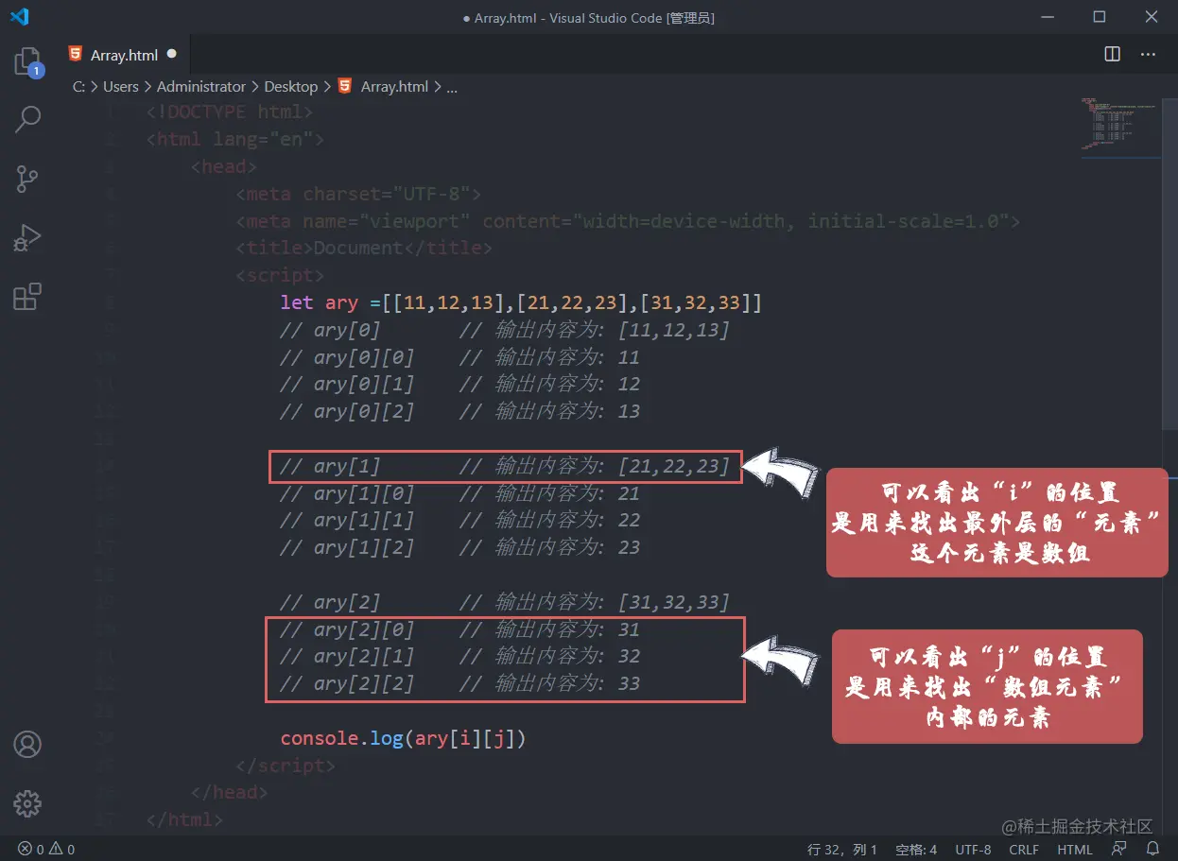This screenshot has width=1178, height=861.
Task: Click the line and column indicator 行 32
Action: click(842, 849)
